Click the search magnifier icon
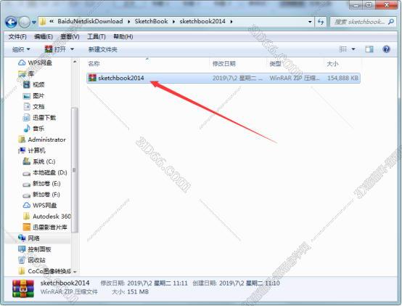Image resolution: width=402 pixels, height=306 pixels. (x=390, y=22)
